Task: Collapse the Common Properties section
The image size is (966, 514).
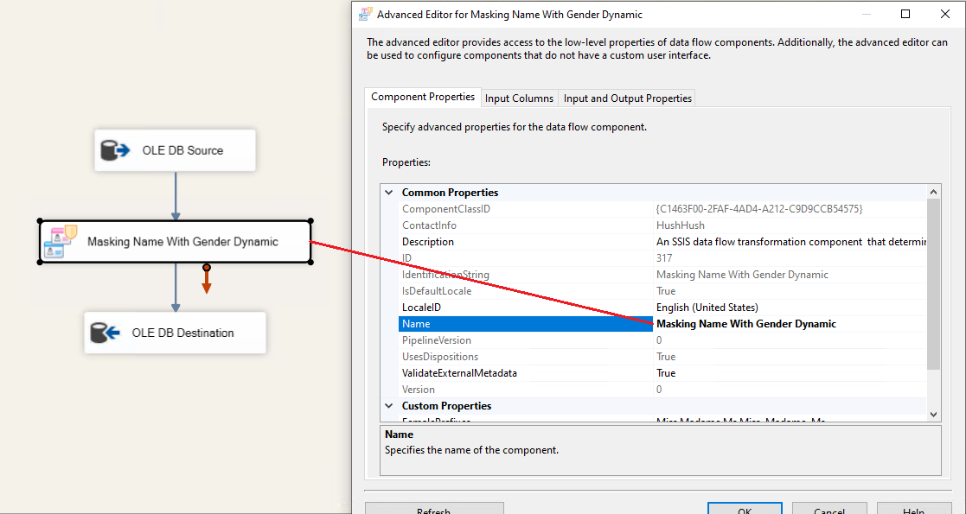Action: click(388, 193)
